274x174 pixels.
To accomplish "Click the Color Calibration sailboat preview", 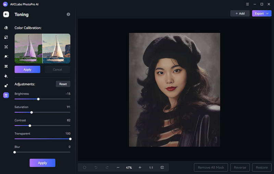I will (42, 48).
